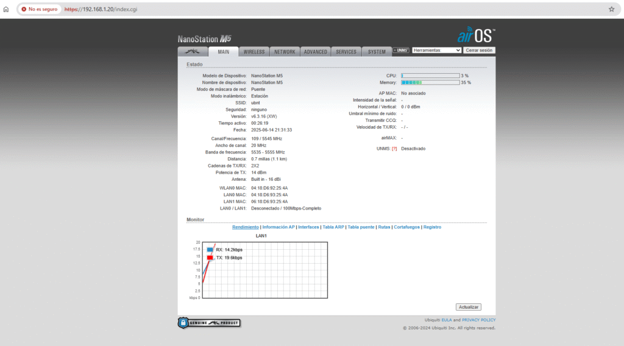Open the ADVANCED tab
This screenshot has width=624, height=346.
point(315,52)
